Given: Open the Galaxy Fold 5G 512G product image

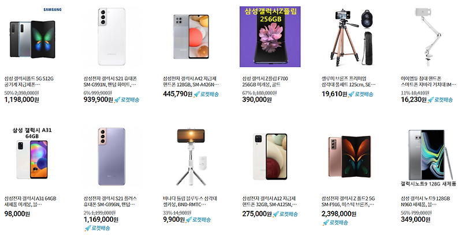Looking at the screenshot, I should point(32,37).
